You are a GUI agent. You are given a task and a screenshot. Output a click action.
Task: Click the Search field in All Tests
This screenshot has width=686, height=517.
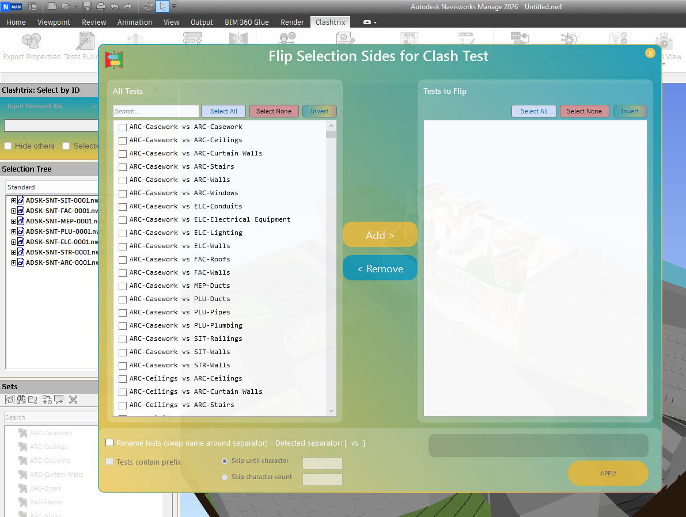(156, 111)
